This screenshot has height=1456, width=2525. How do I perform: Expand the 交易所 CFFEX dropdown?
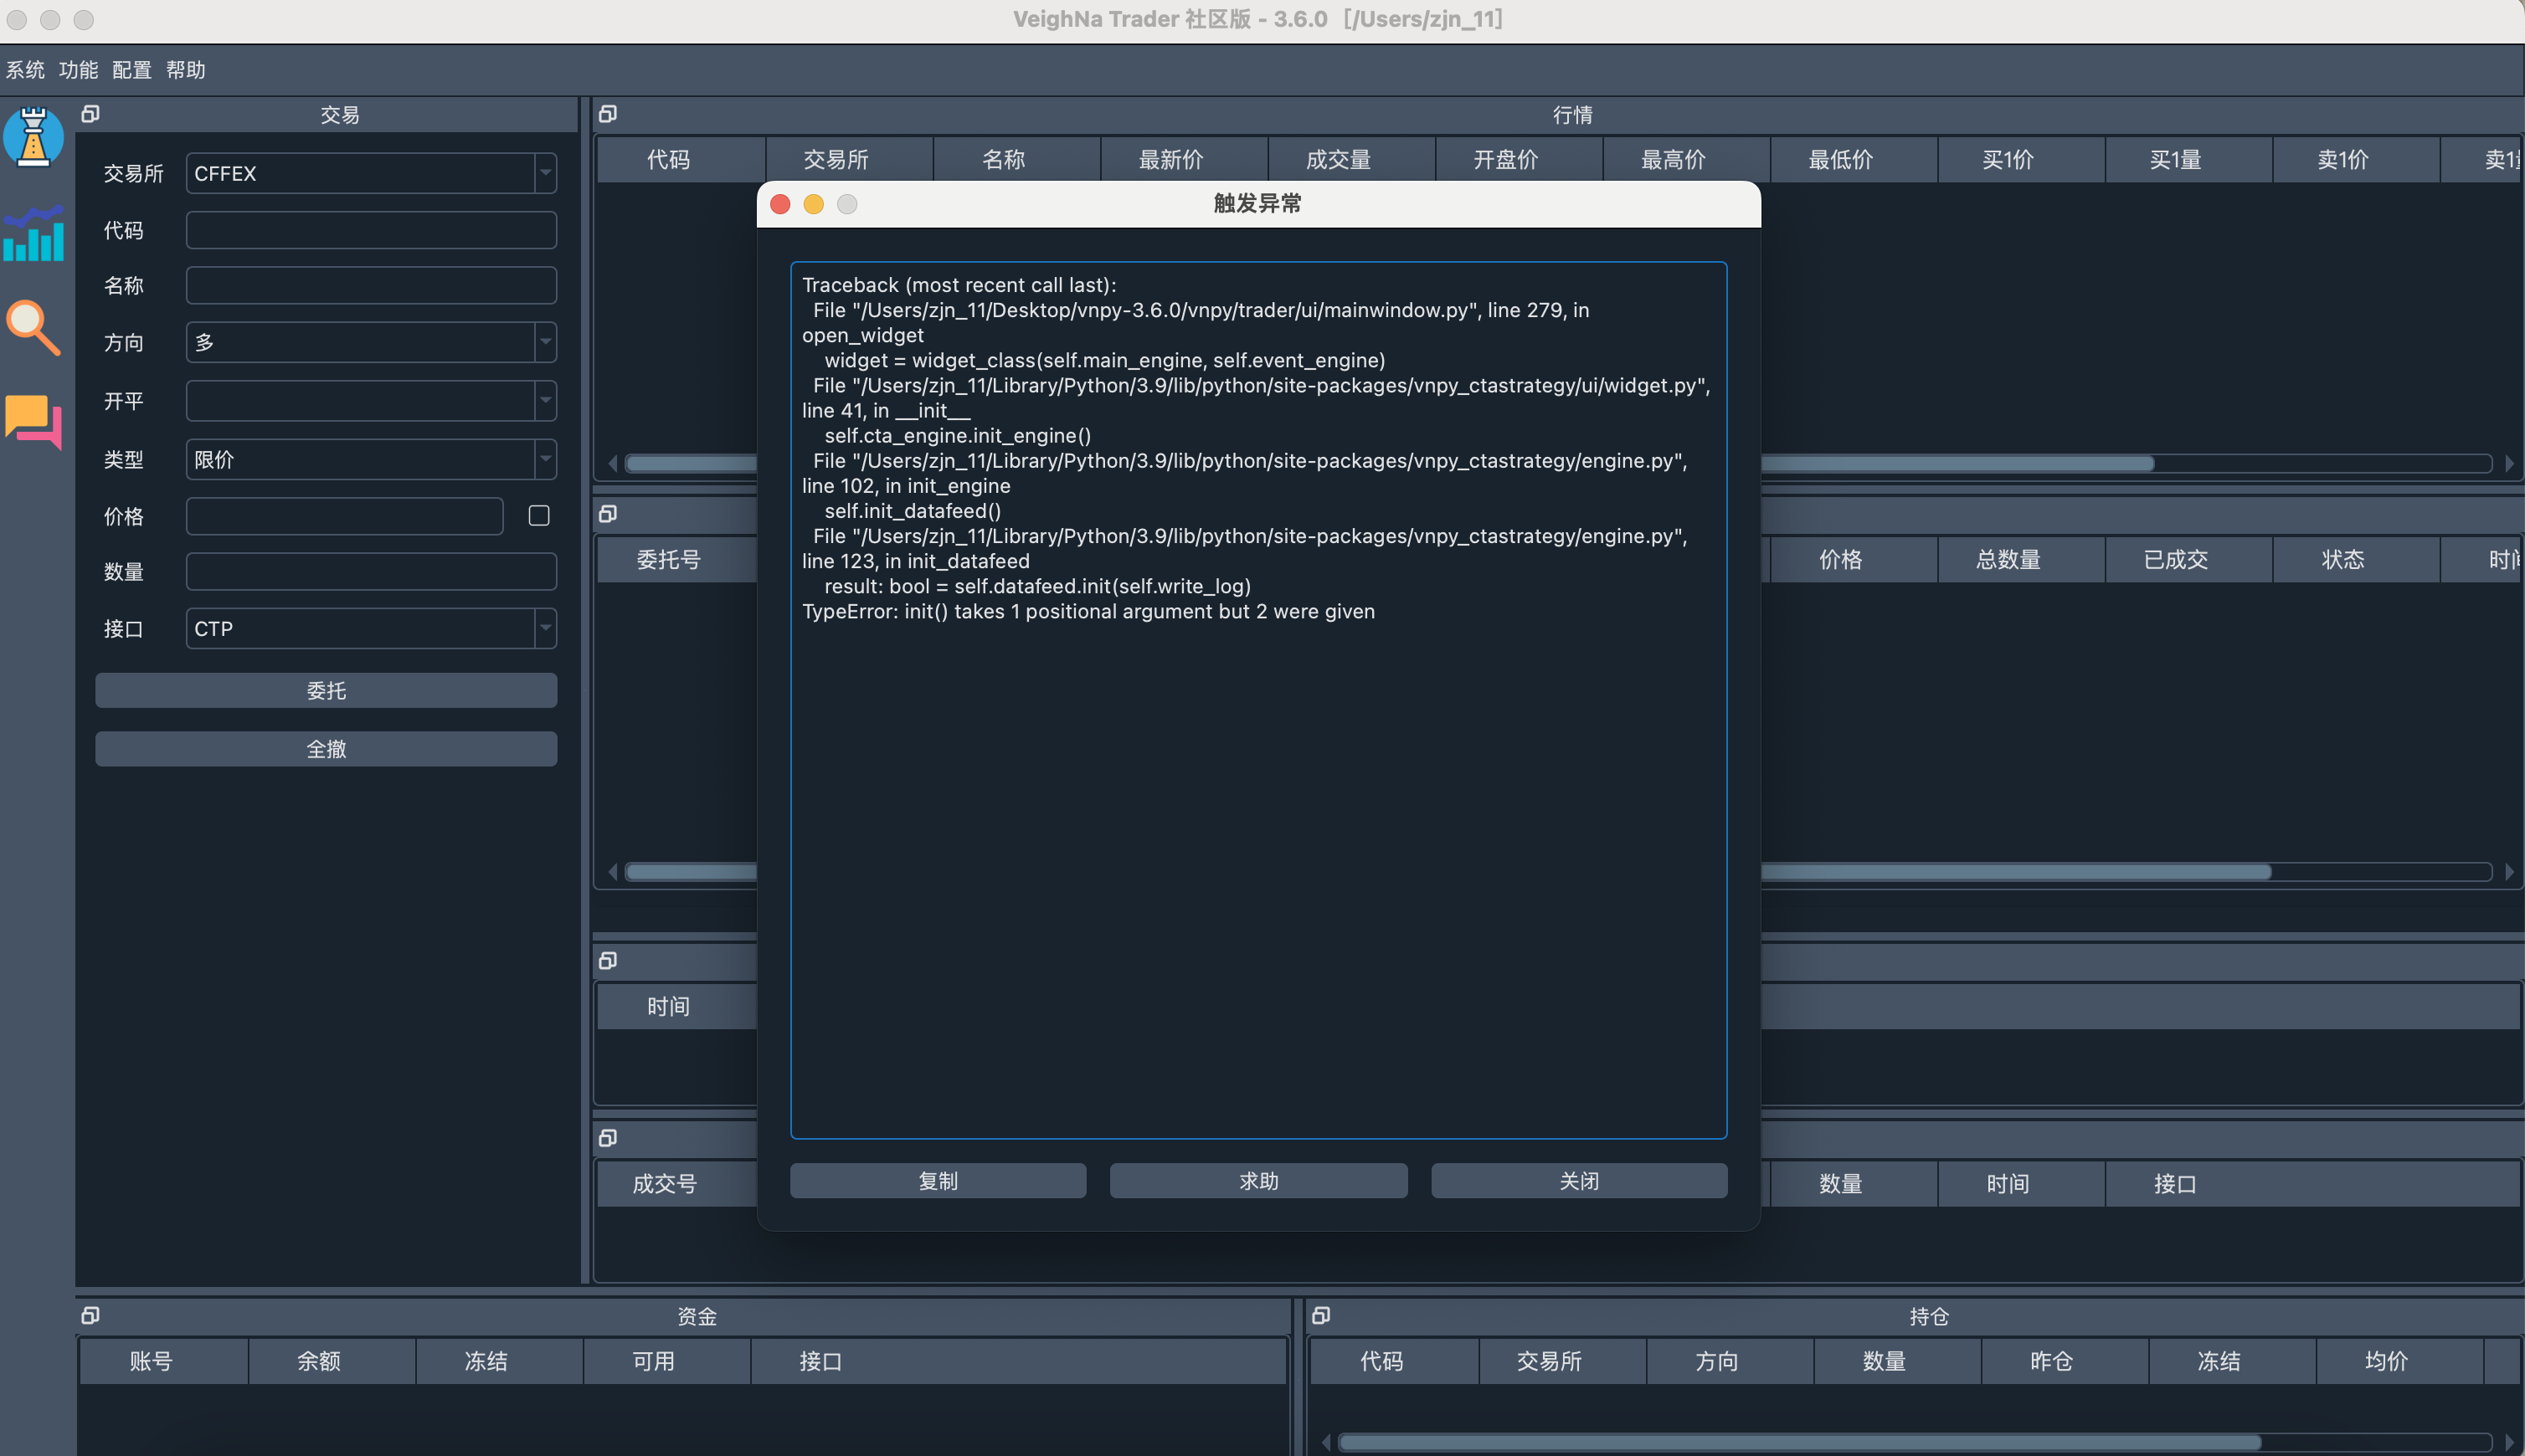coord(545,173)
